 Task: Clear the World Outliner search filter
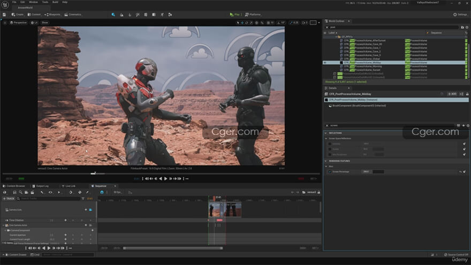pos(327,27)
